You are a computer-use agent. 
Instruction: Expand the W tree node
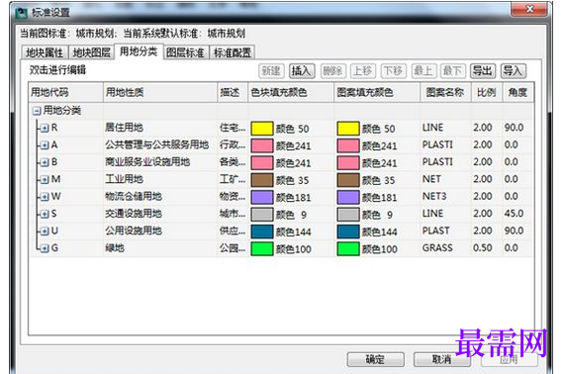[x=45, y=197]
